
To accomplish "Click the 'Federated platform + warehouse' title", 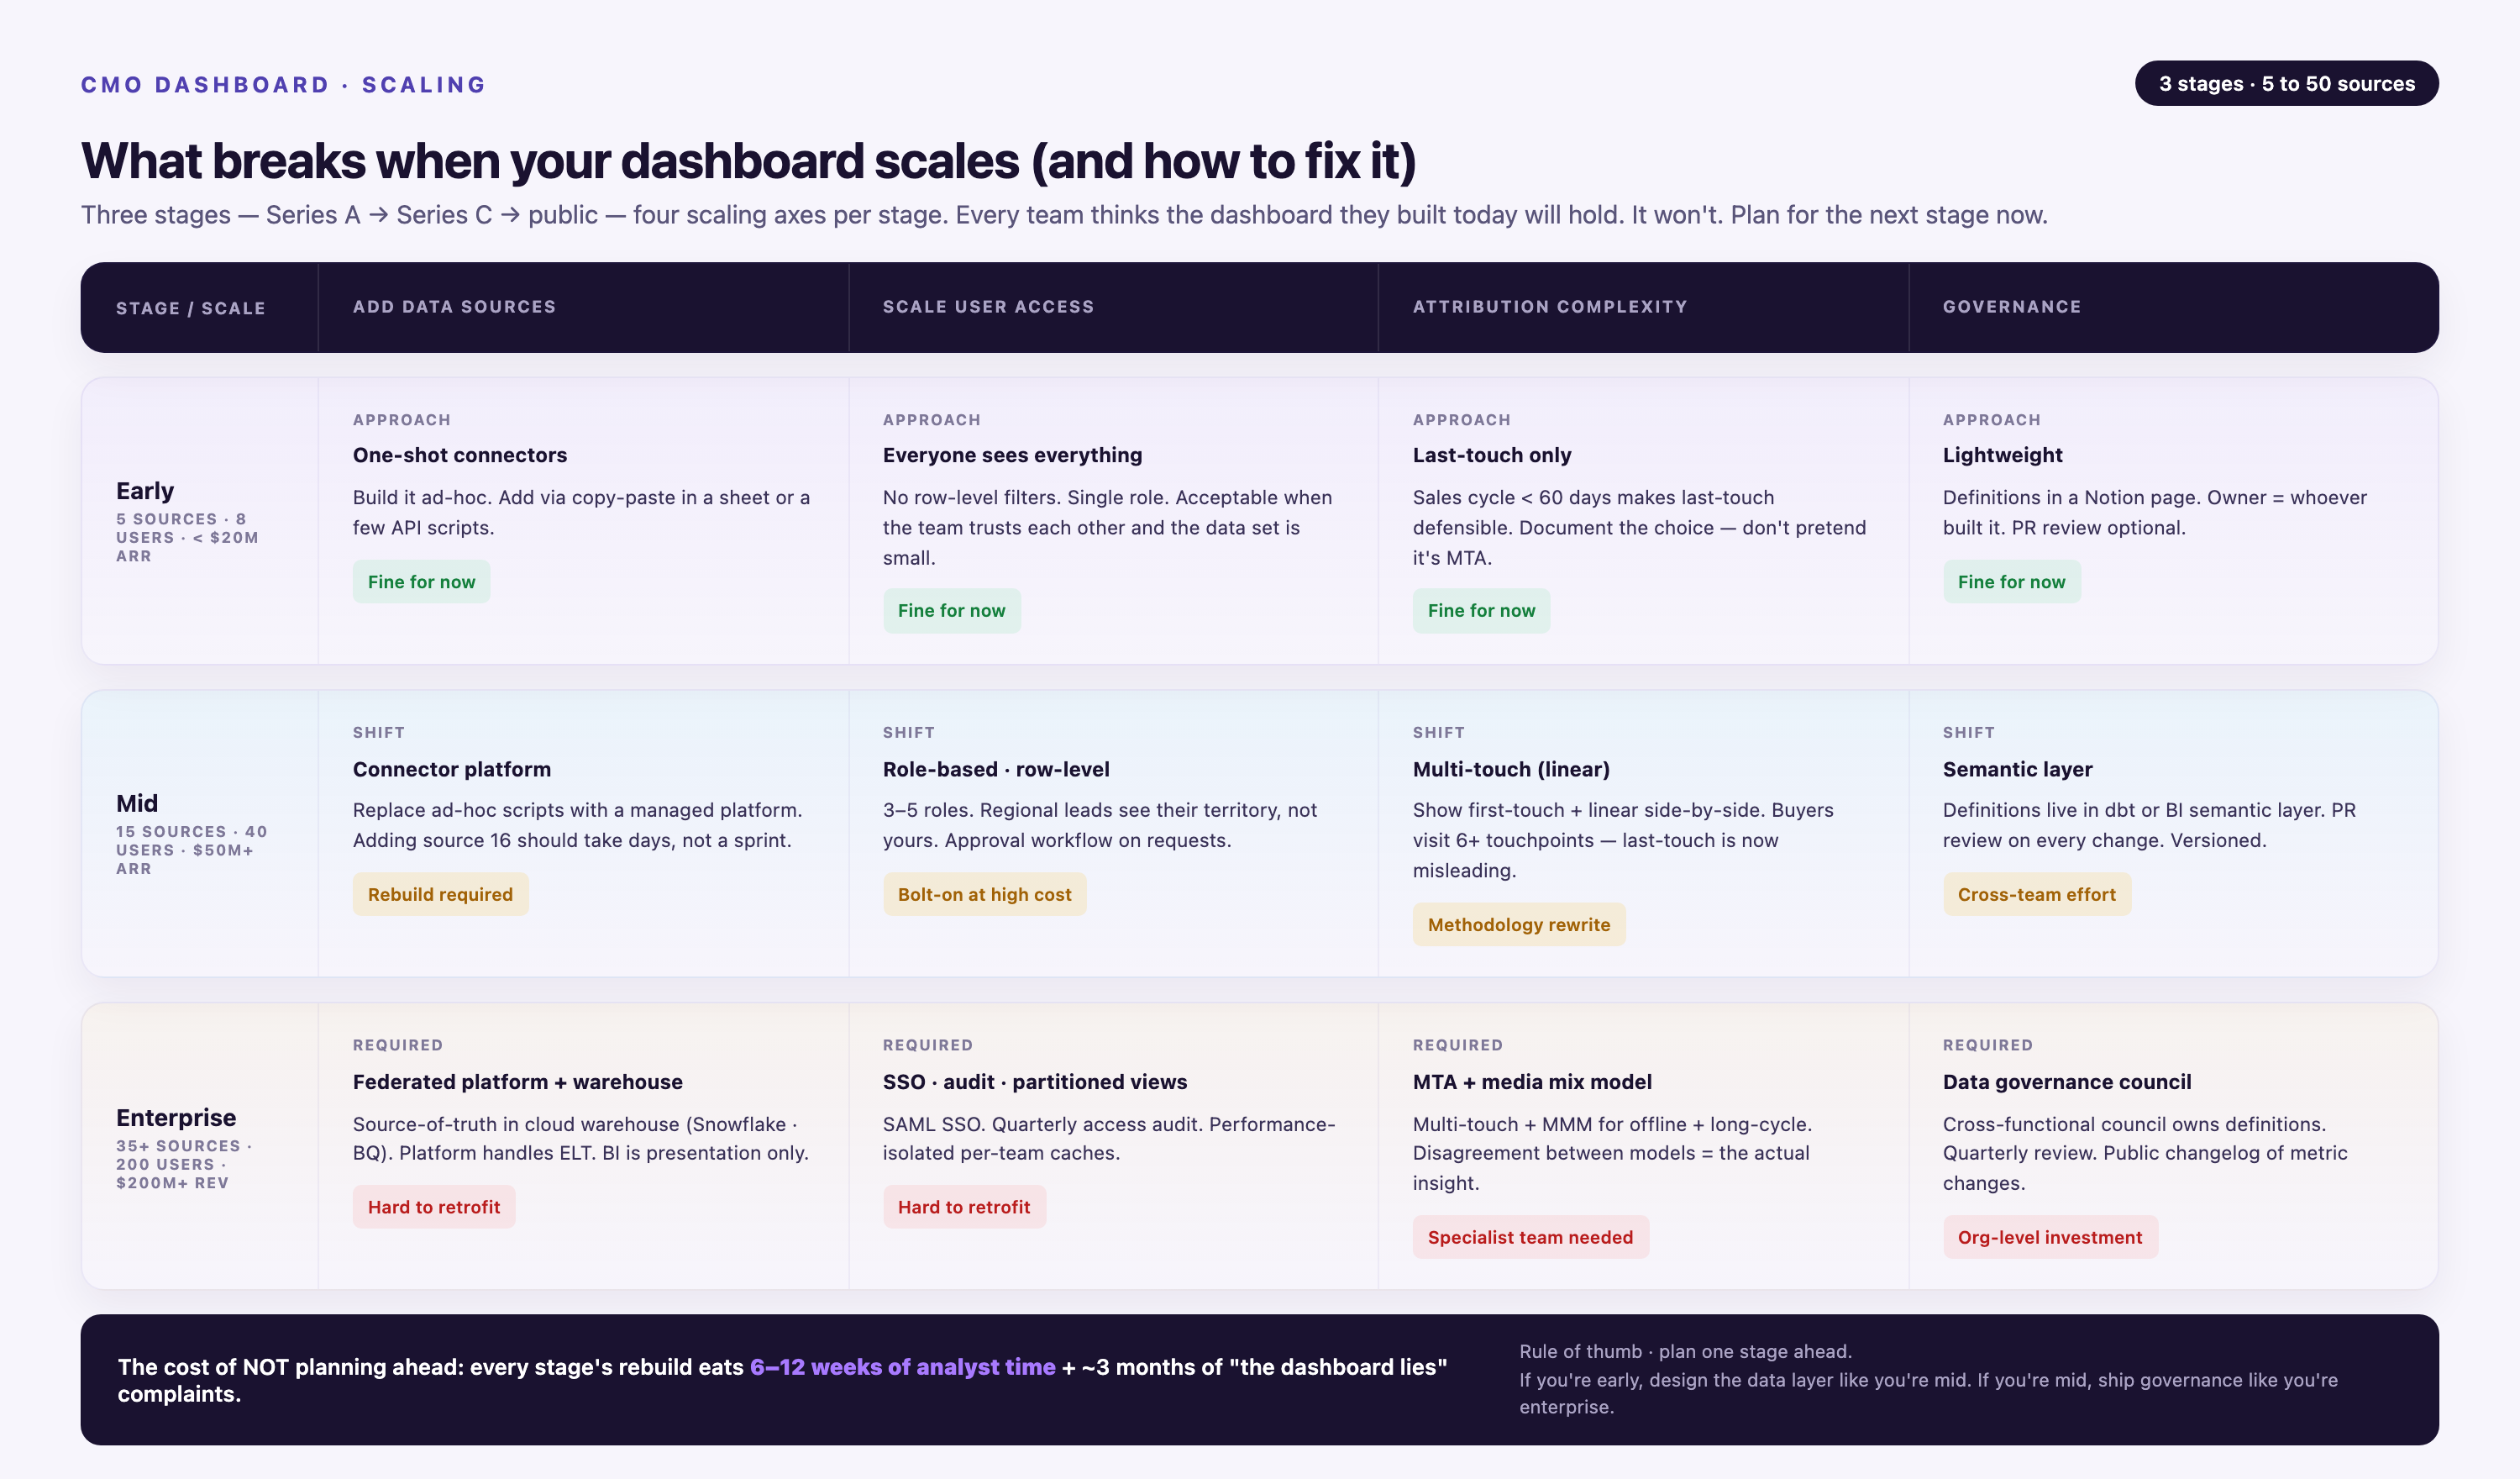I will tap(517, 1082).
